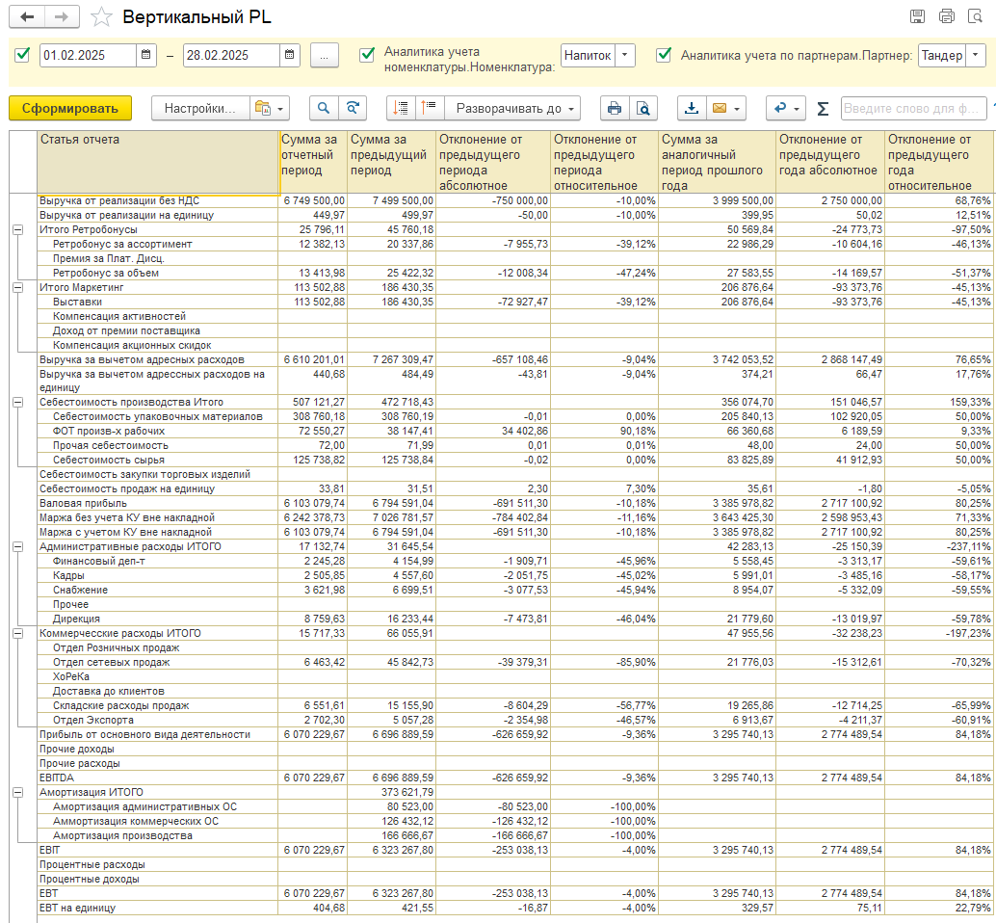
Task: Open the start date calendar picker
Action: click(x=145, y=55)
